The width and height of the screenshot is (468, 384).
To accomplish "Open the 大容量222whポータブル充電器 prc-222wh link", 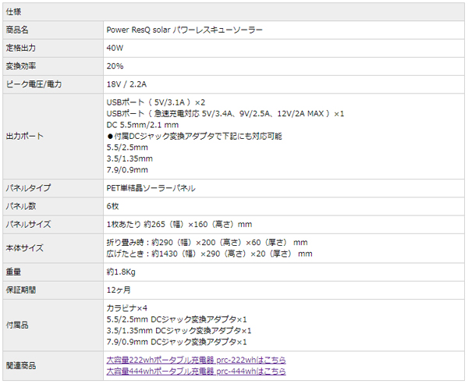I will click(x=196, y=360).
